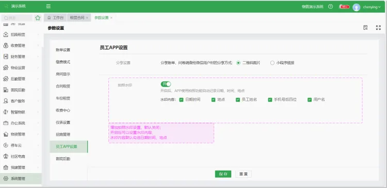
Task: Uncheck the 用户名 watermark checkbox
Action: (x=310, y=100)
